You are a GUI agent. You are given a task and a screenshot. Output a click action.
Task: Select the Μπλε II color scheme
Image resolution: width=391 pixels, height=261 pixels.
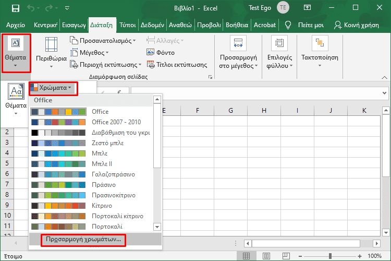(x=92, y=164)
